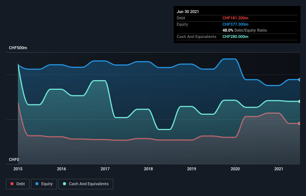Select the teal Cash endpoint marker
Image resolution: width=306 pixels, height=196 pixels.
pos(300,101)
